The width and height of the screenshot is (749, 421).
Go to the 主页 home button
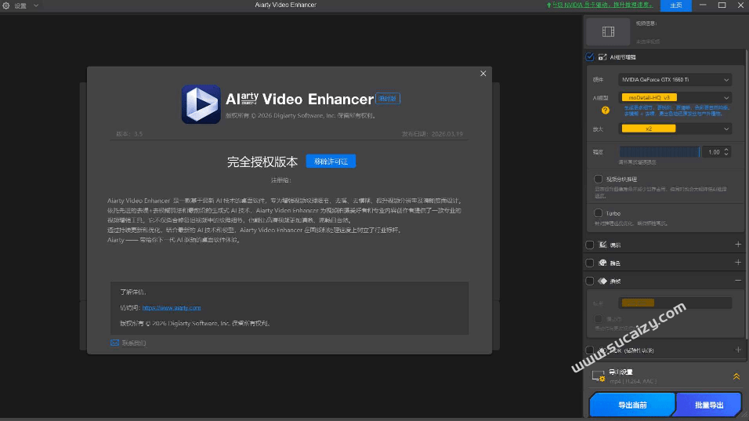(675, 5)
